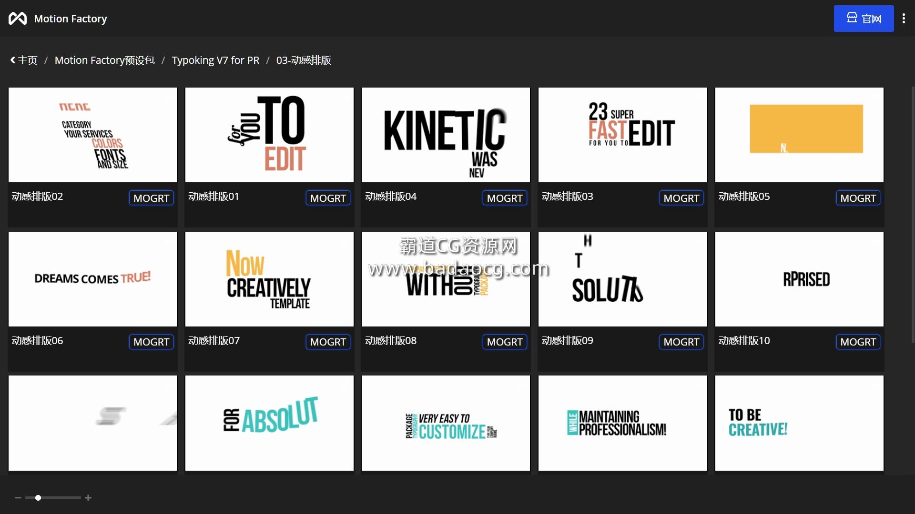Open the WITHOUT thumbnail 动感排版08
915x514 pixels.
pyautogui.click(x=446, y=279)
